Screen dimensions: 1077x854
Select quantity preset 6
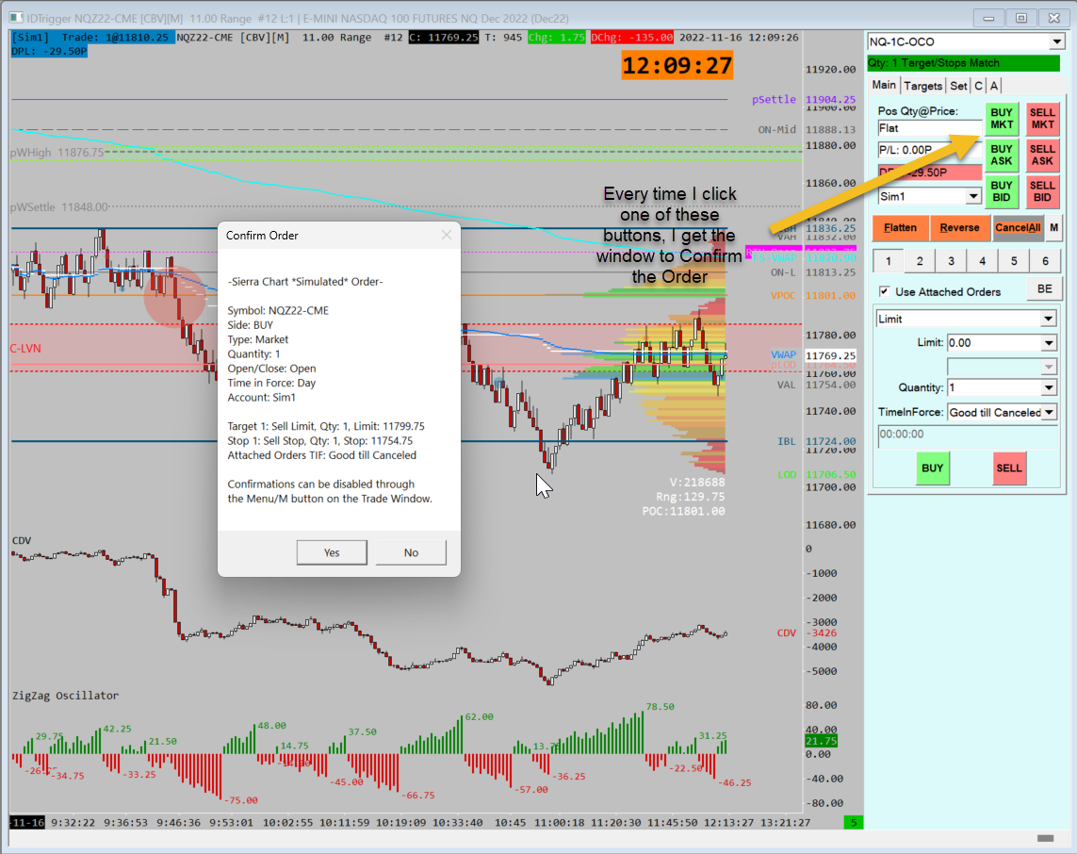tap(1045, 261)
